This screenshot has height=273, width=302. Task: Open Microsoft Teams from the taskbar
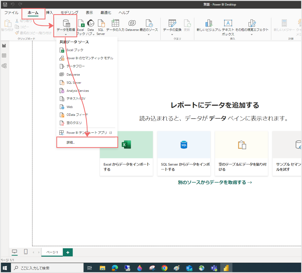point(214,268)
